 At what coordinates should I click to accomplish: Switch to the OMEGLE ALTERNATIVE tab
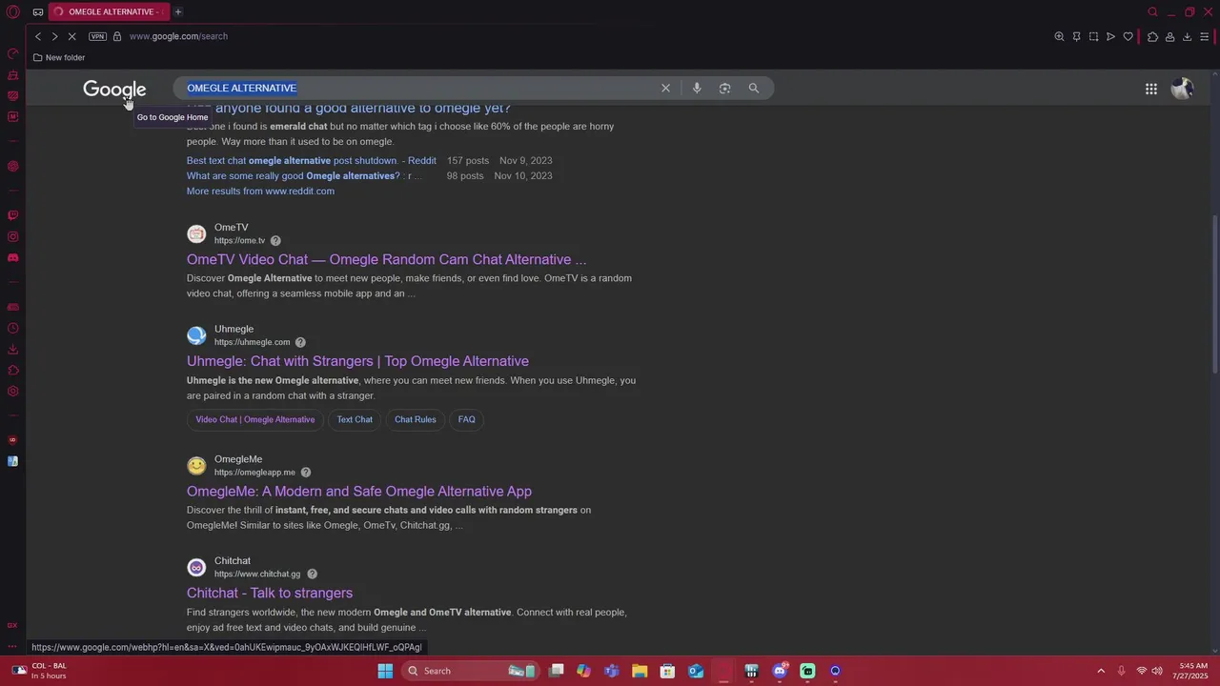tap(108, 11)
